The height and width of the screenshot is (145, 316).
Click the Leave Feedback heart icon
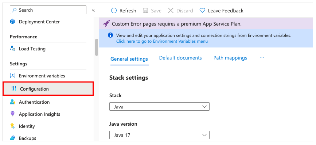point(202,10)
